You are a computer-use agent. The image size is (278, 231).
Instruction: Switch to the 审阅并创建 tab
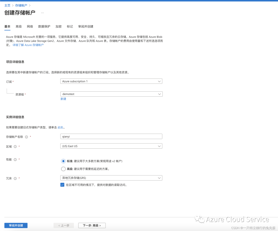pyautogui.click(x=86, y=27)
